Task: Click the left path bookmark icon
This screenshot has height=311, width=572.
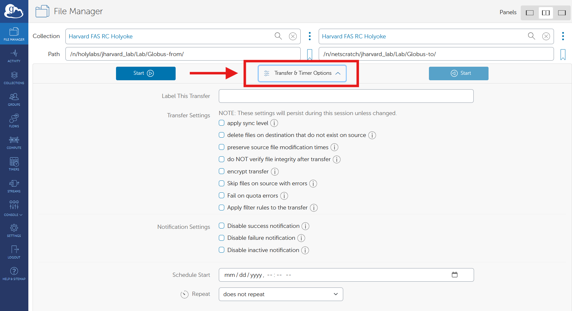Action: (309, 54)
